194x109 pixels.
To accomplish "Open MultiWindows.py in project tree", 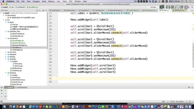I will [x=18, y=43].
